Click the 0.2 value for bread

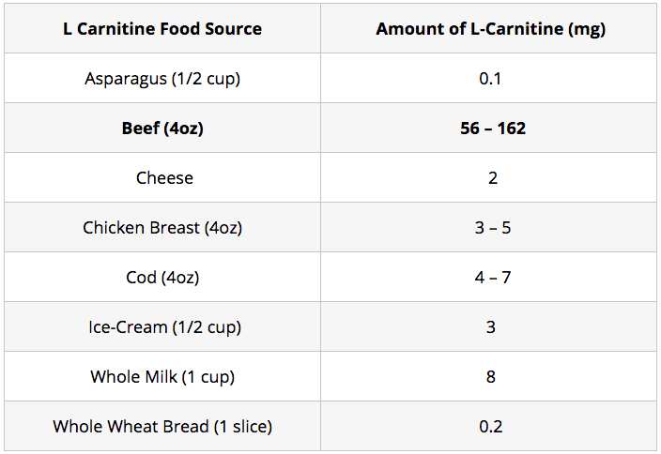coord(491,427)
